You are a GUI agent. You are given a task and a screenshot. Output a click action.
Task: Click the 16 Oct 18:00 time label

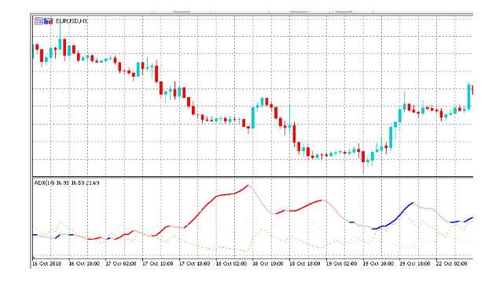pos(84,264)
